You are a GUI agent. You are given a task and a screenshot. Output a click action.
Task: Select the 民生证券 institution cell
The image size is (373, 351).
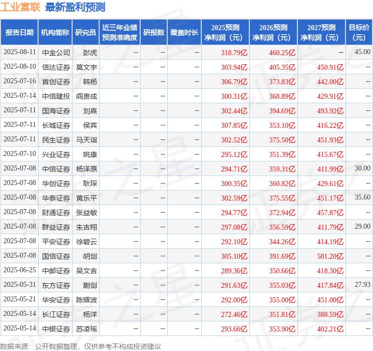[x=56, y=140]
